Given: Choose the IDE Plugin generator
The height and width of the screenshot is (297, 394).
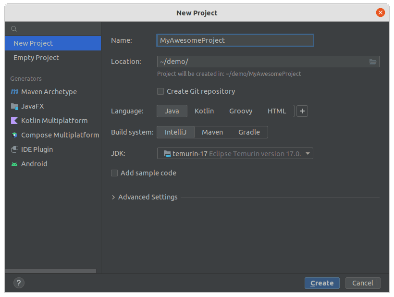Looking at the screenshot, I should (53, 149).
